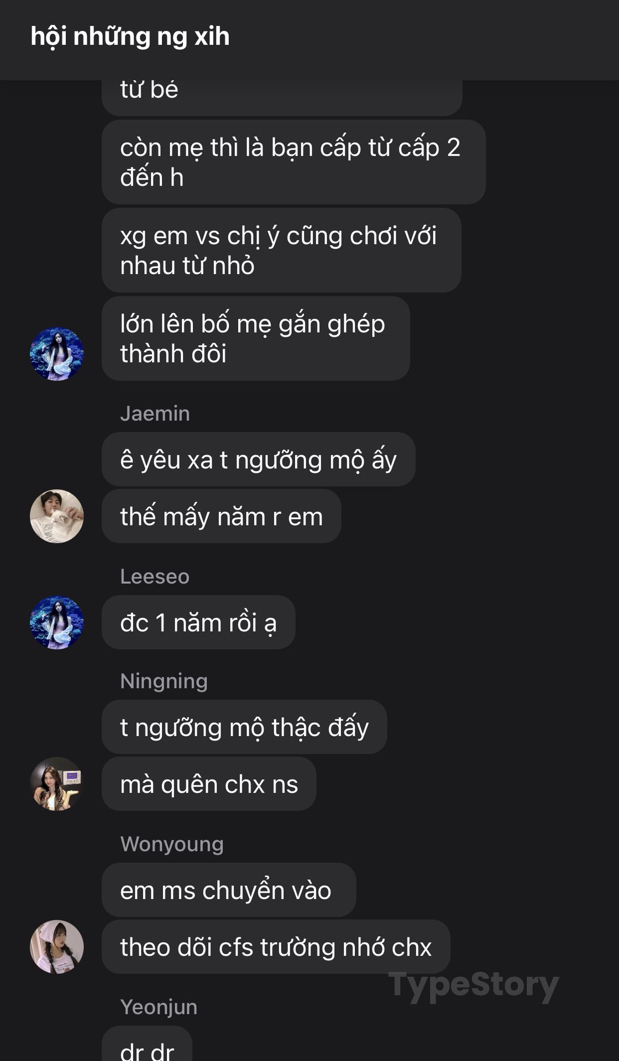Tap the sender name Ningning
This screenshot has height=1061, width=619.
point(164,681)
